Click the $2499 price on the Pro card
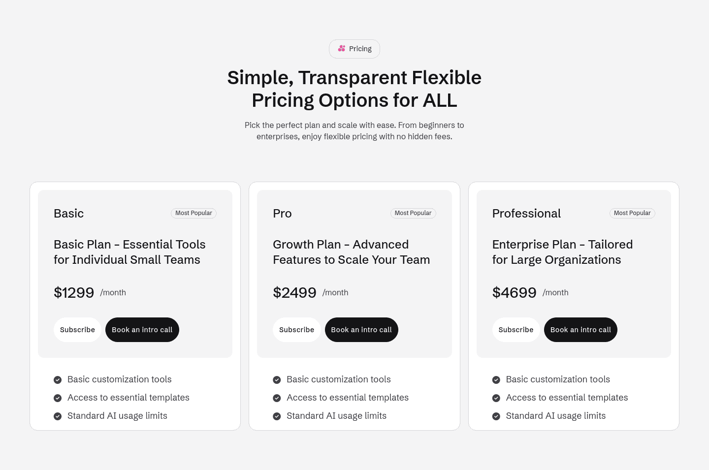 coord(294,292)
